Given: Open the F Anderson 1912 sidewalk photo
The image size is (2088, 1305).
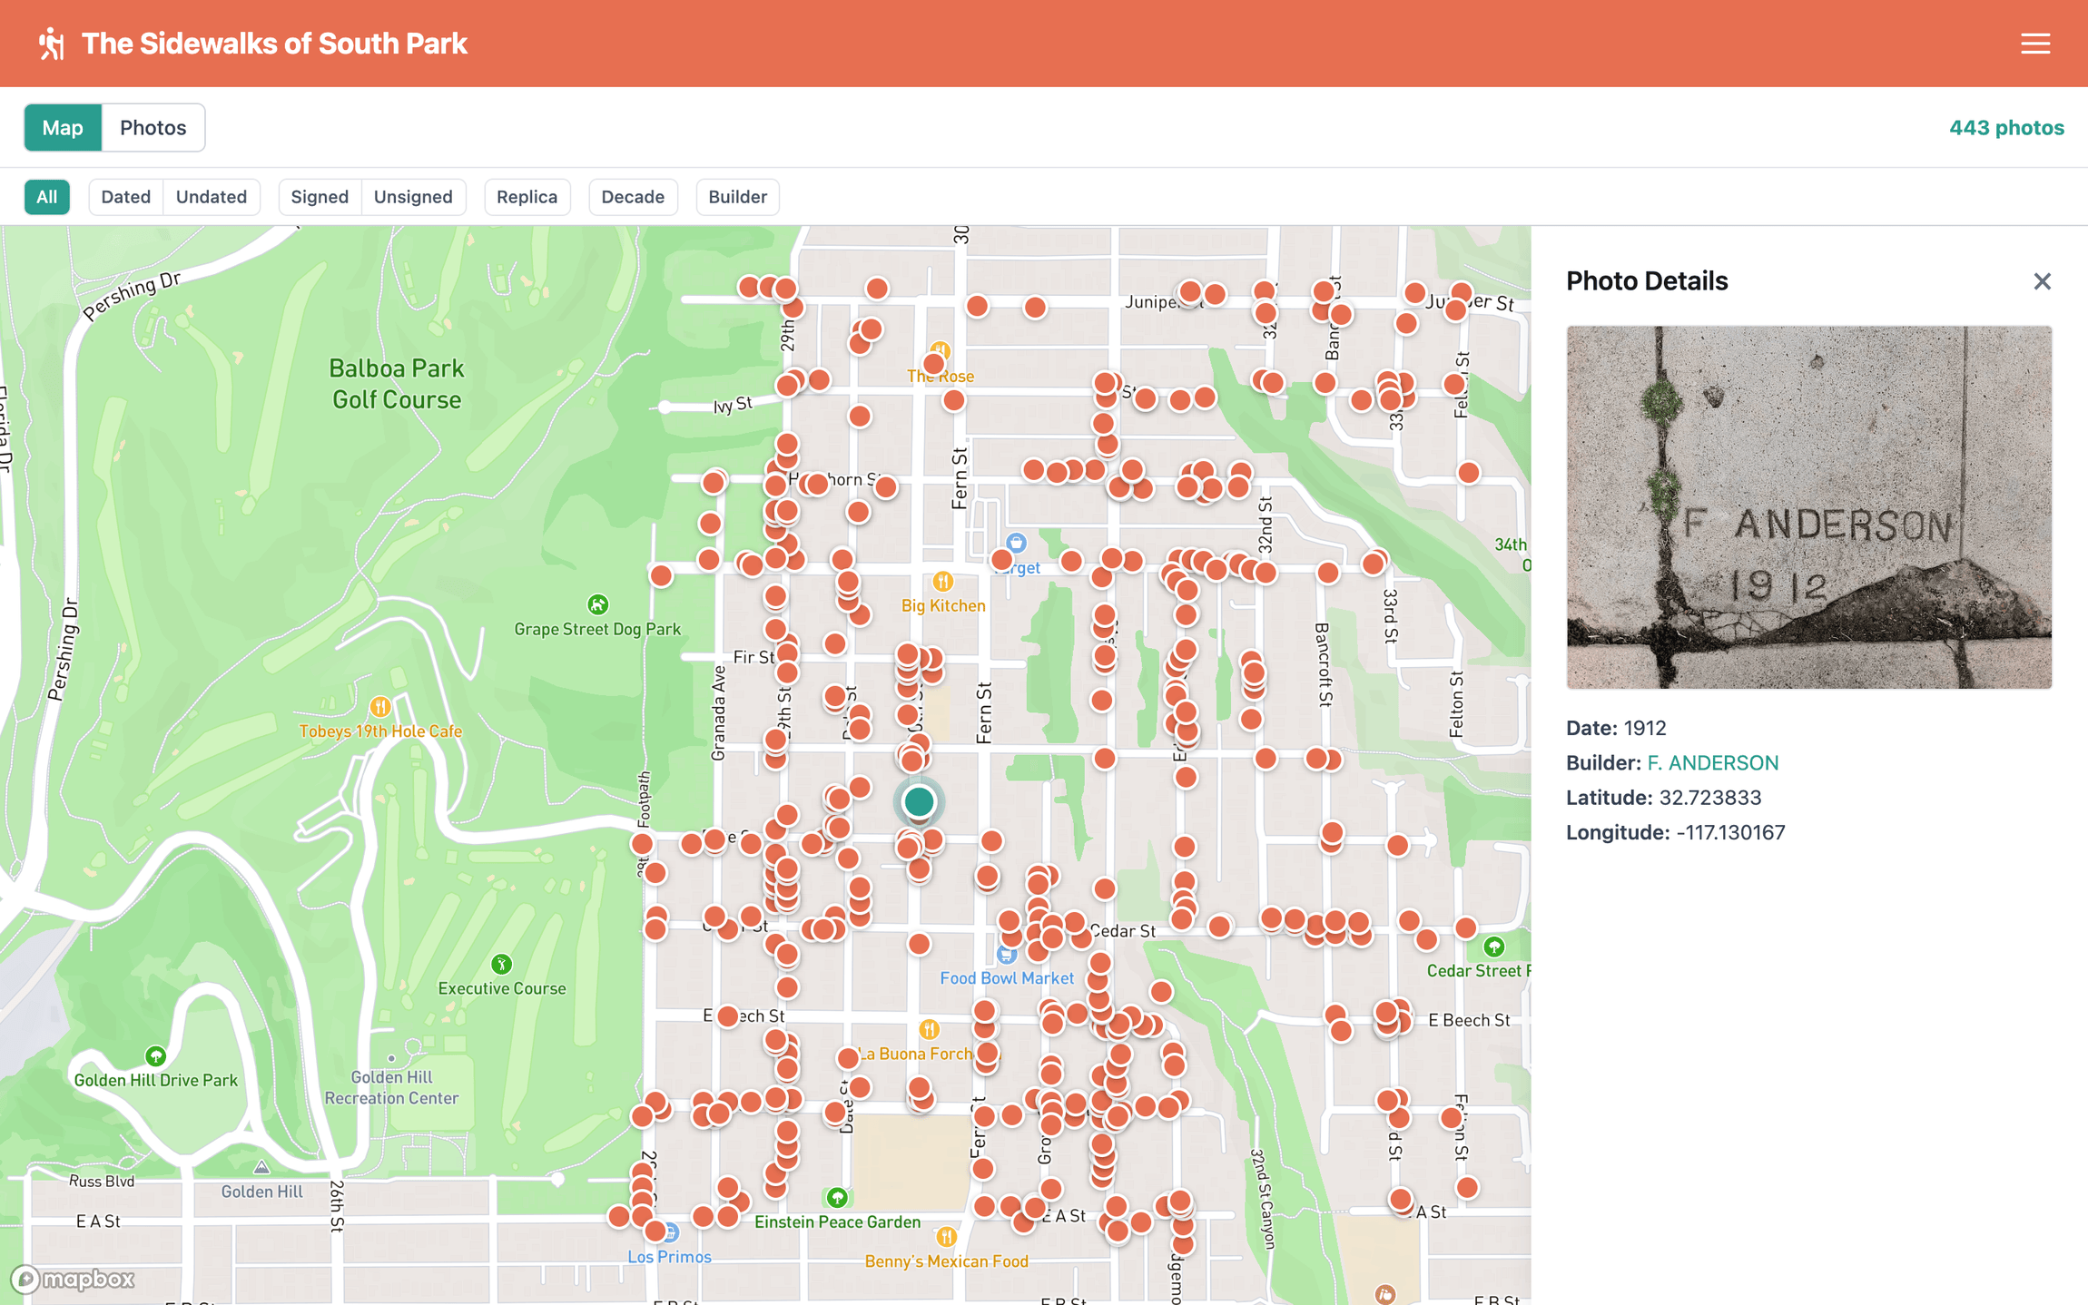Looking at the screenshot, I should pos(1808,507).
